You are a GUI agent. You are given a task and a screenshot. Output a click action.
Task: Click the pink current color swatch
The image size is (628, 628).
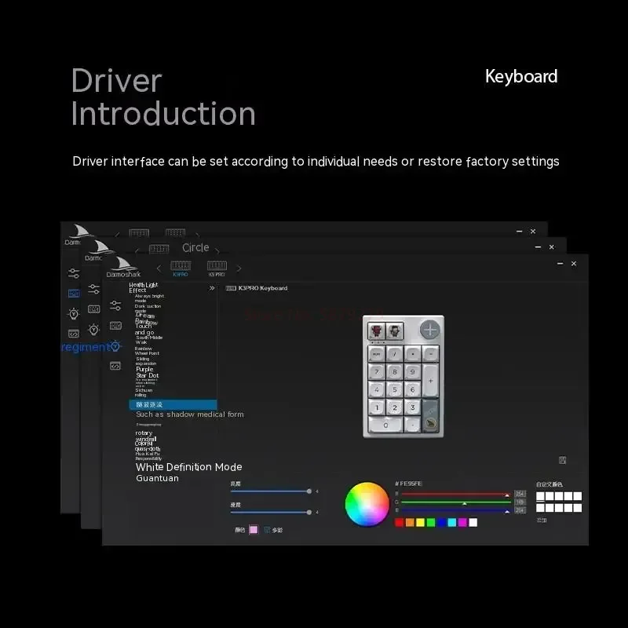tap(254, 530)
